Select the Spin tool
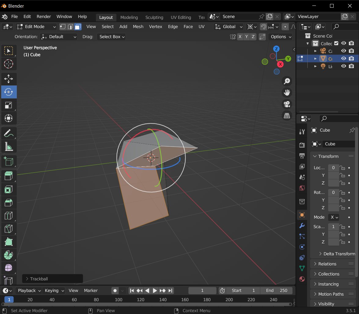359x314 pixels. pyautogui.click(x=9, y=255)
